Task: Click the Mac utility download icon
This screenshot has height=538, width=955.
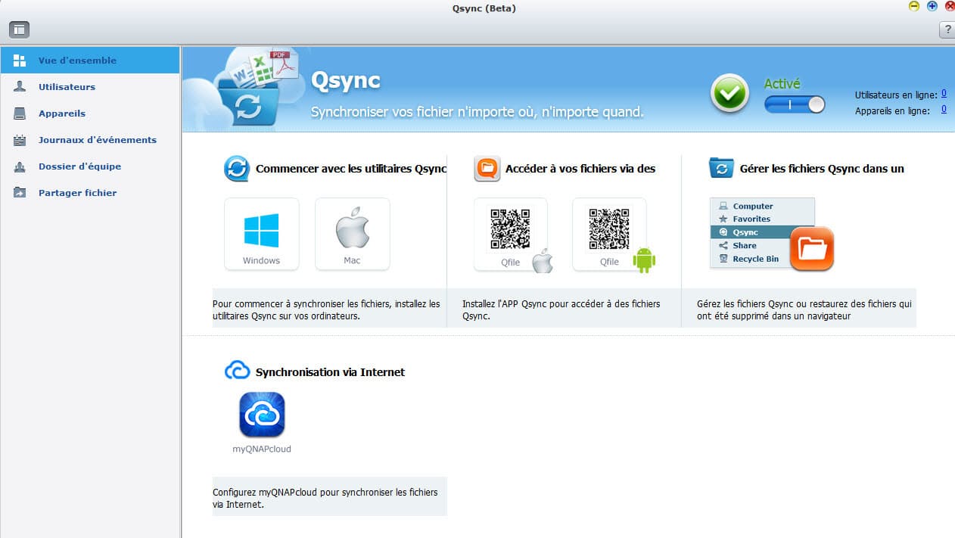Action: click(352, 233)
